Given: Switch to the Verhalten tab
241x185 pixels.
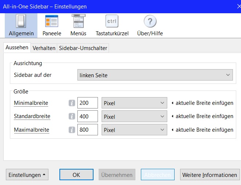Looking at the screenshot, I should tap(44, 48).
